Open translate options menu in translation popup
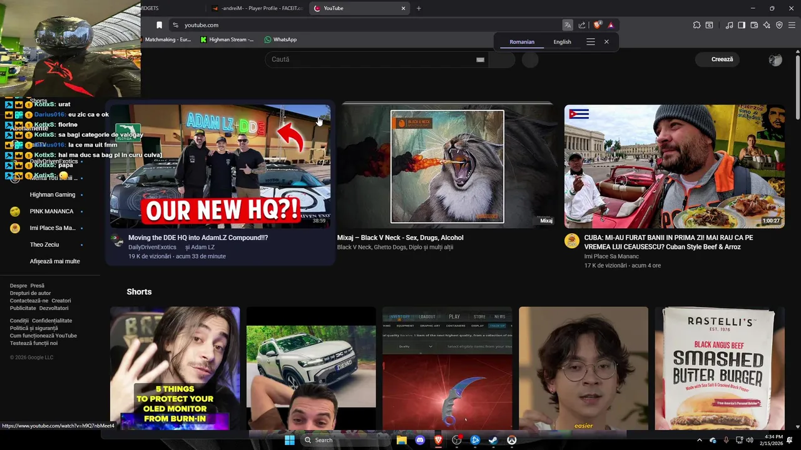801x450 pixels. coord(591,42)
